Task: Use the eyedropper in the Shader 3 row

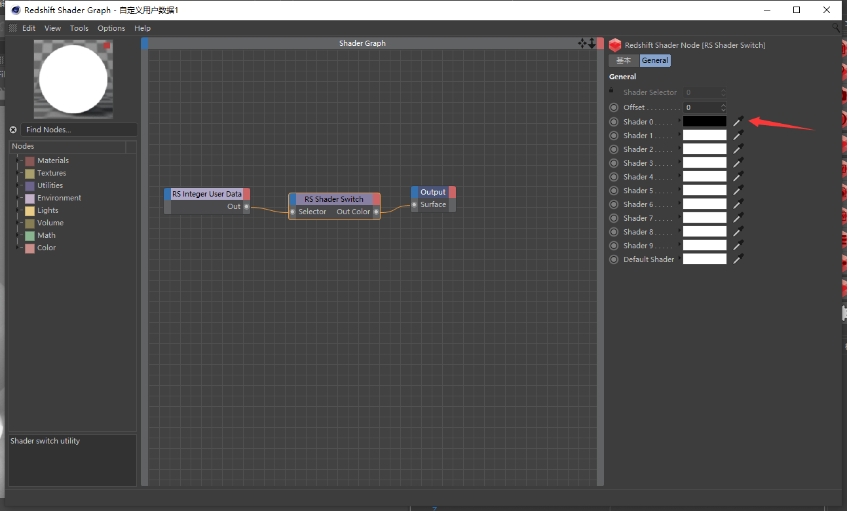Action: click(738, 162)
